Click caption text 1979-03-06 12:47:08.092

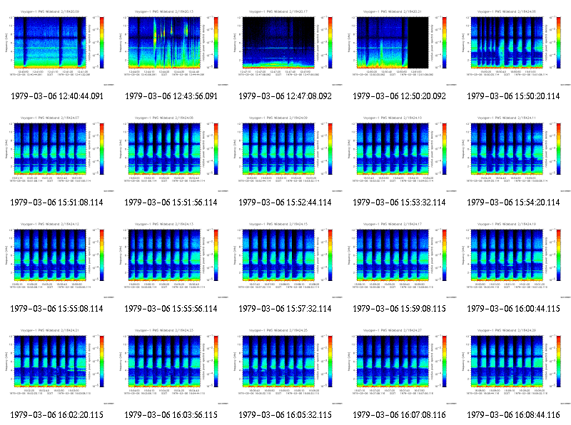(x=285, y=96)
